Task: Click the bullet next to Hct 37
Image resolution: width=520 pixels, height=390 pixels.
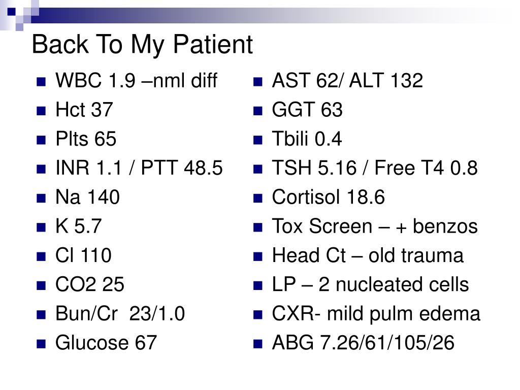Action: click(41, 110)
